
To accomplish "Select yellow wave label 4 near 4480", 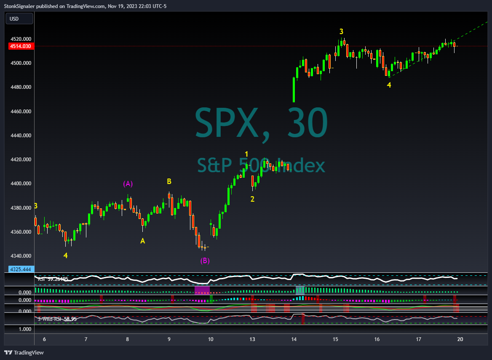I will tap(389, 85).
